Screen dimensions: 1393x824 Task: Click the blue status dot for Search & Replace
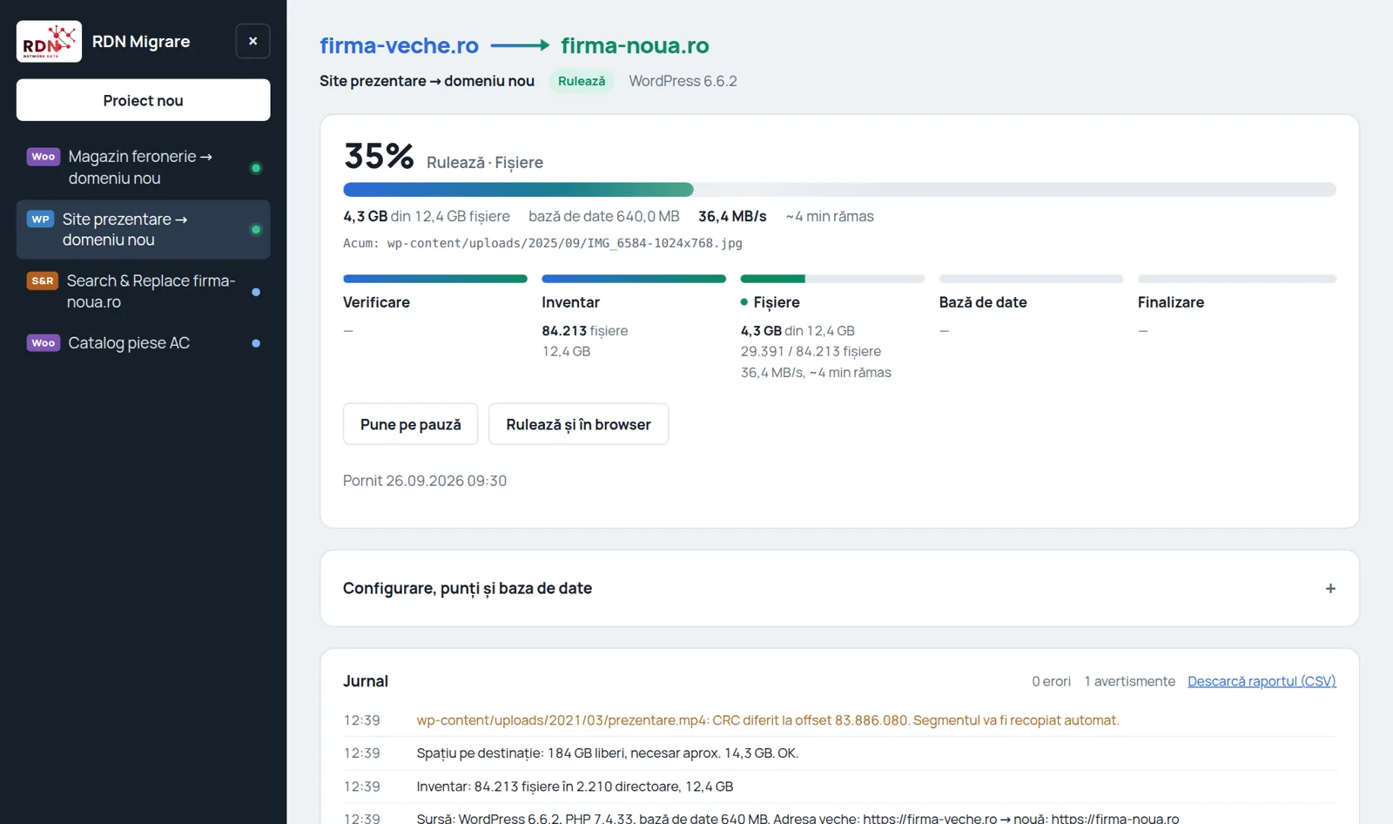(x=256, y=293)
